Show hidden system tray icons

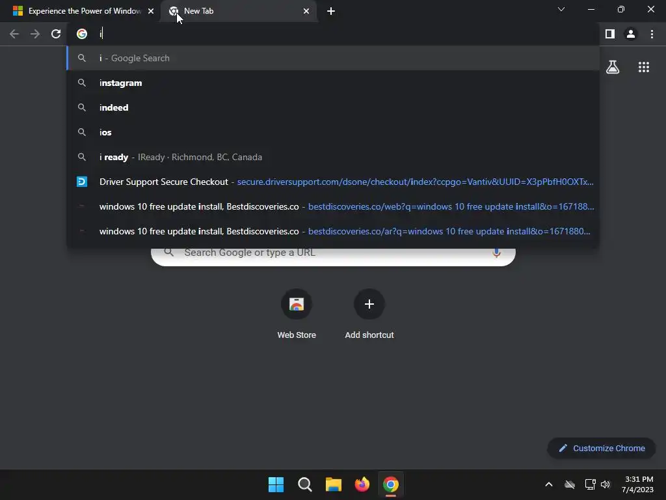pyautogui.click(x=549, y=484)
